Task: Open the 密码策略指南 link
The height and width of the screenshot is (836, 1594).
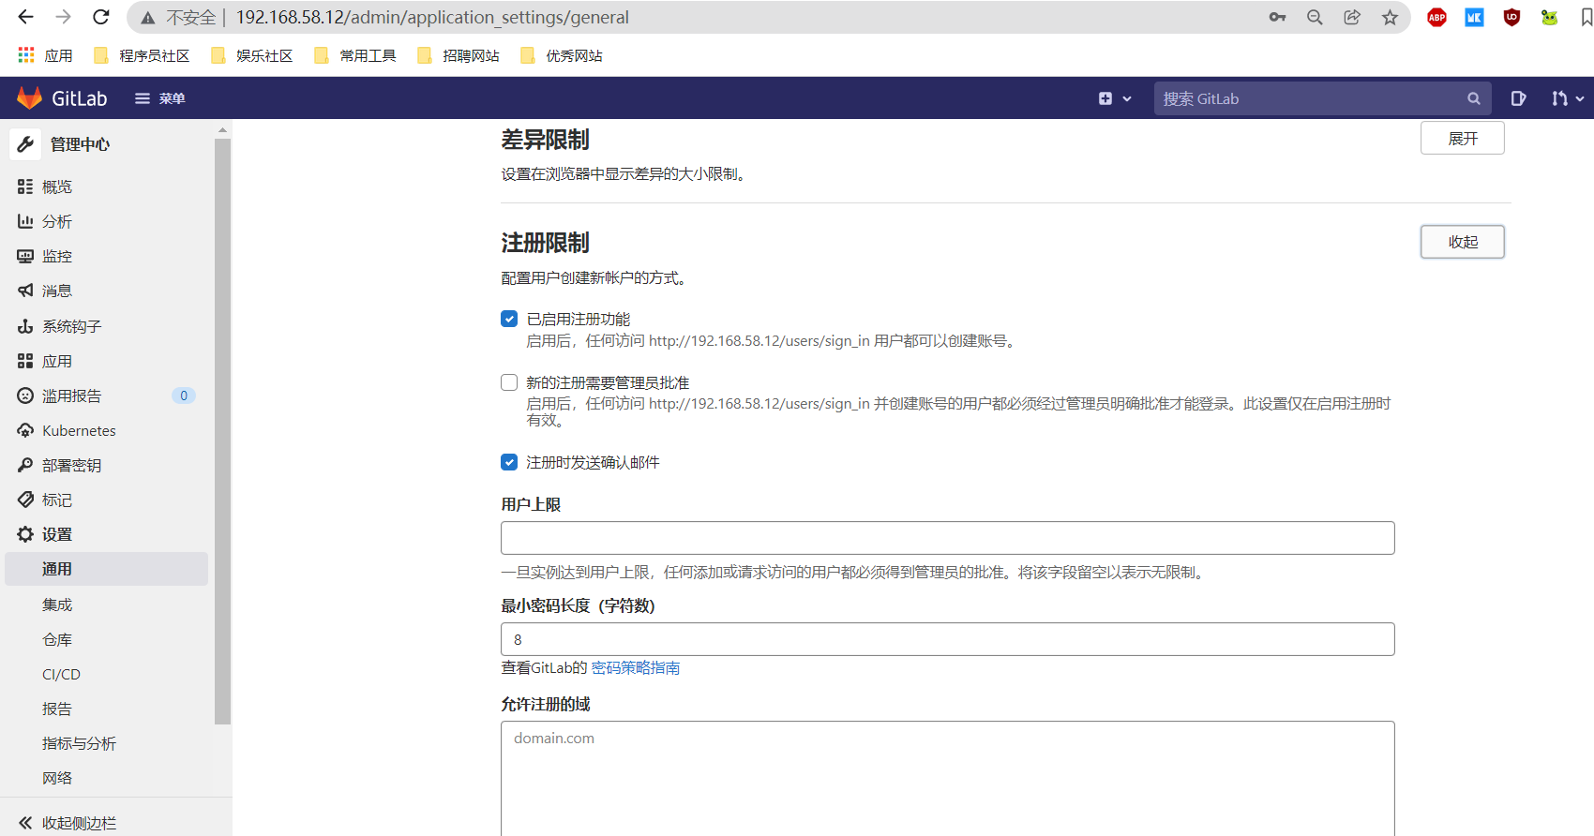Action: coord(636,667)
